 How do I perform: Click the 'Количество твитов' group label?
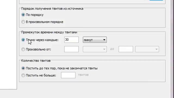tap(36, 60)
